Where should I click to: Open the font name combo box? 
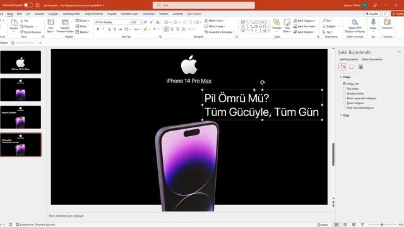click(114, 23)
